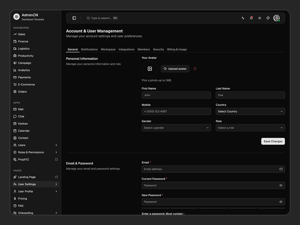Click the Calendar icon in sidebar
Screen dimensions: 300x225
click(x=15, y=131)
